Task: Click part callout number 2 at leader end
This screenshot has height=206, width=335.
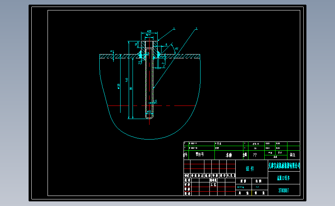Action: (196, 29)
